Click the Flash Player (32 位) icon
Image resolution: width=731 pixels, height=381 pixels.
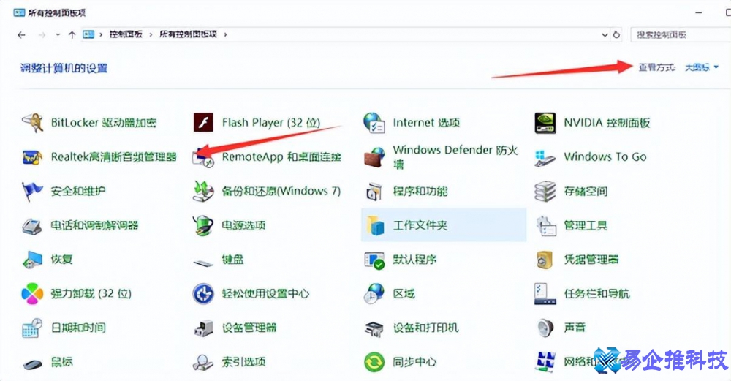202,123
